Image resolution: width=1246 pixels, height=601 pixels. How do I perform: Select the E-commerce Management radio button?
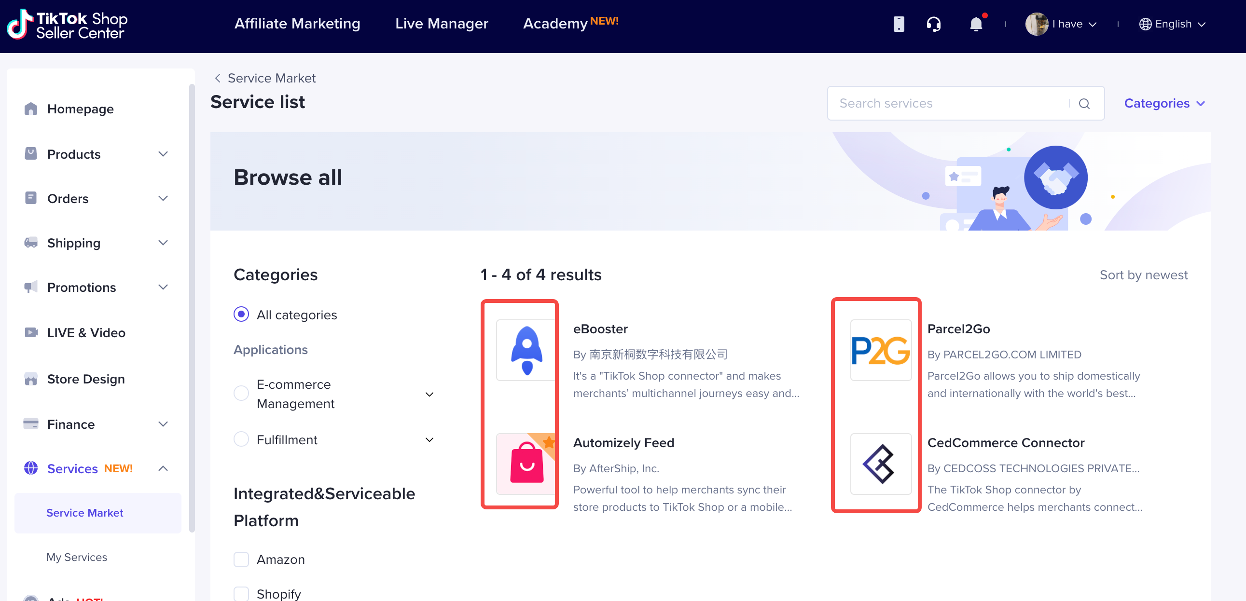click(x=241, y=393)
